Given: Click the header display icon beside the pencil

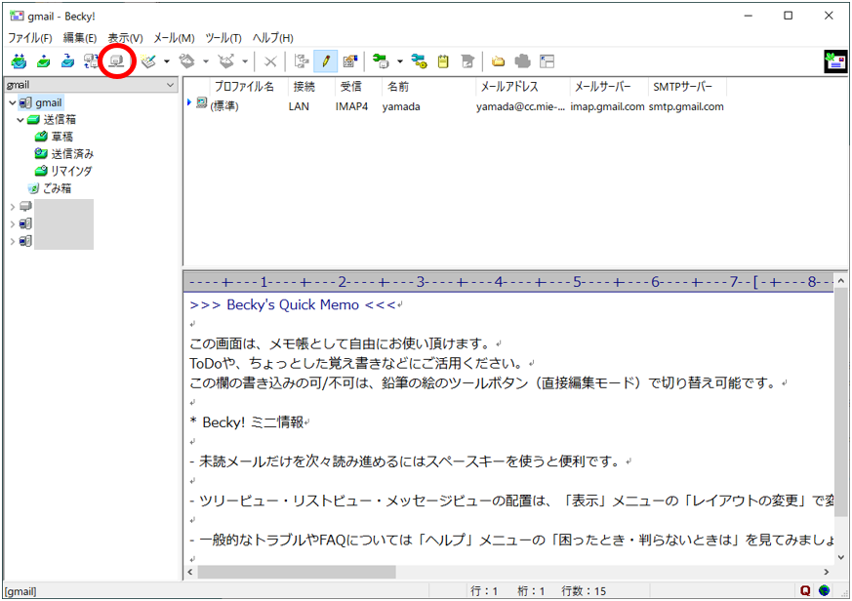Looking at the screenshot, I should [x=350, y=61].
